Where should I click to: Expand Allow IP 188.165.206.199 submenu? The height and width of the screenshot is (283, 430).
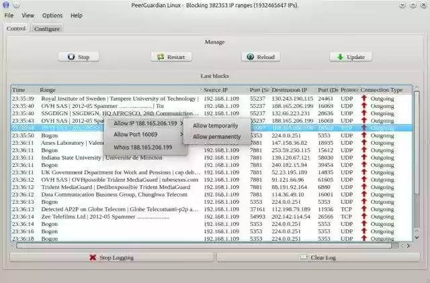pyautogui.click(x=146, y=123)
